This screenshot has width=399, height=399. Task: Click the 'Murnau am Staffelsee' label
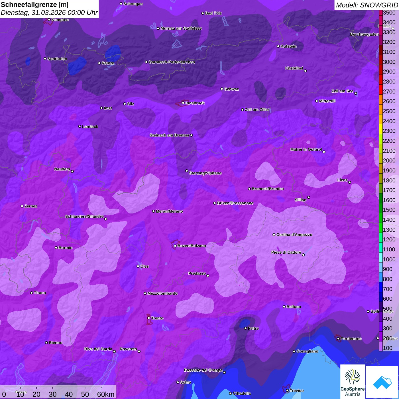point(181,28)
